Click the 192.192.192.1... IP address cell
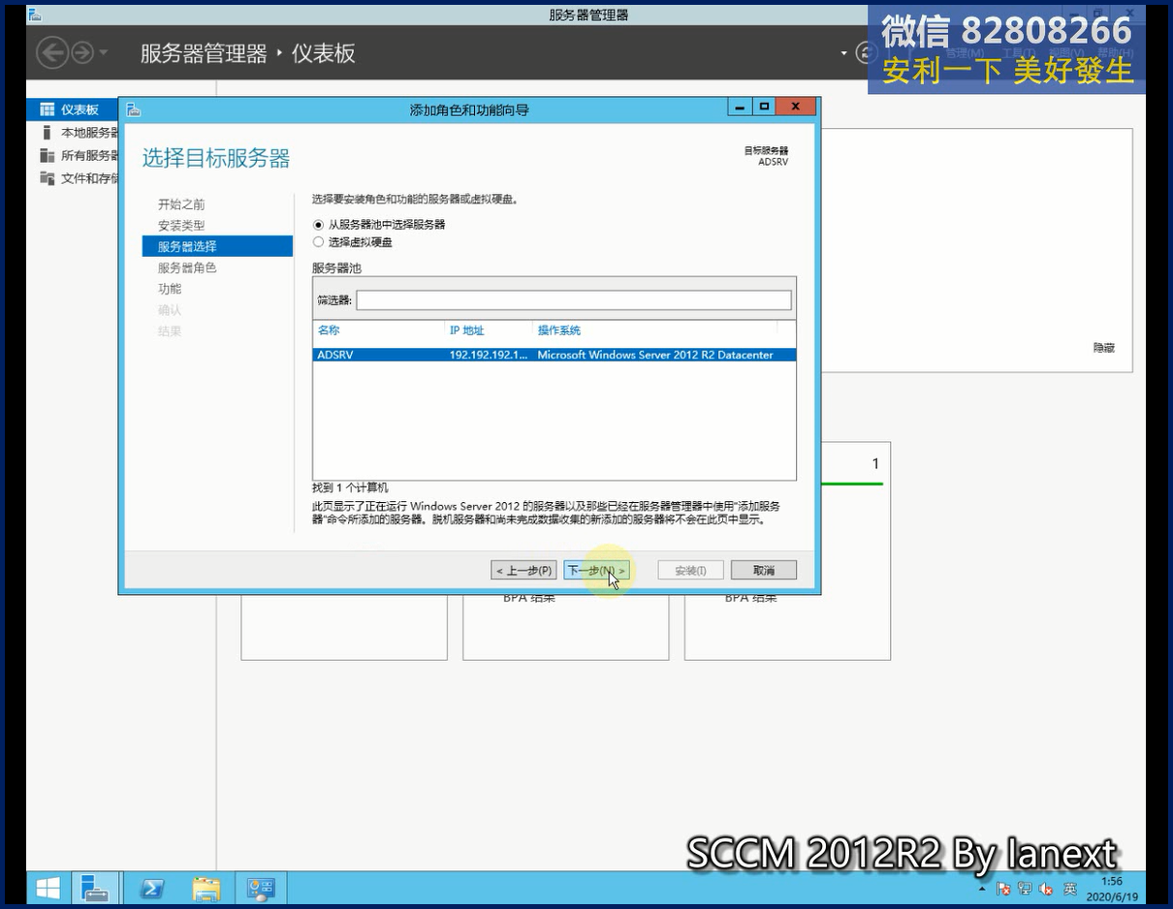The width and height of the screenshot is (1173, 909). tap(490, 355)
